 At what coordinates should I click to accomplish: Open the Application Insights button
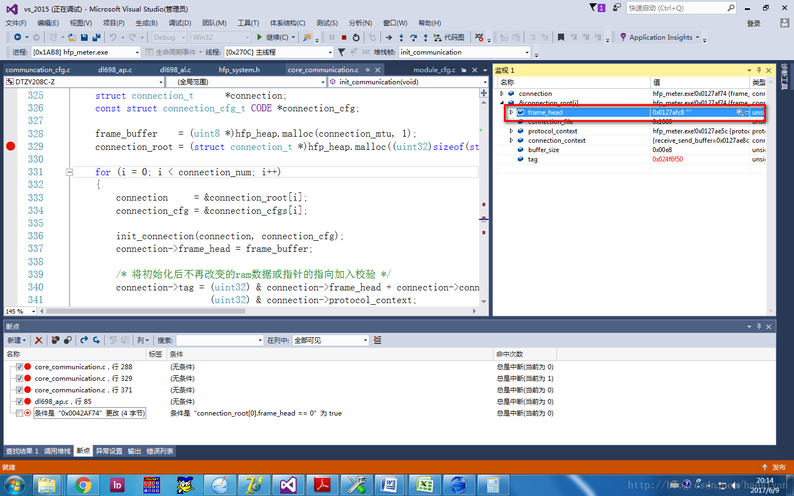click(659, 37)
